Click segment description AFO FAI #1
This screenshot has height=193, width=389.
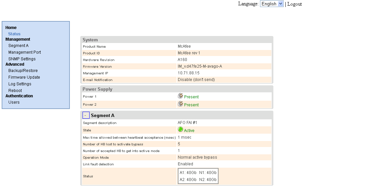[187, 122]
